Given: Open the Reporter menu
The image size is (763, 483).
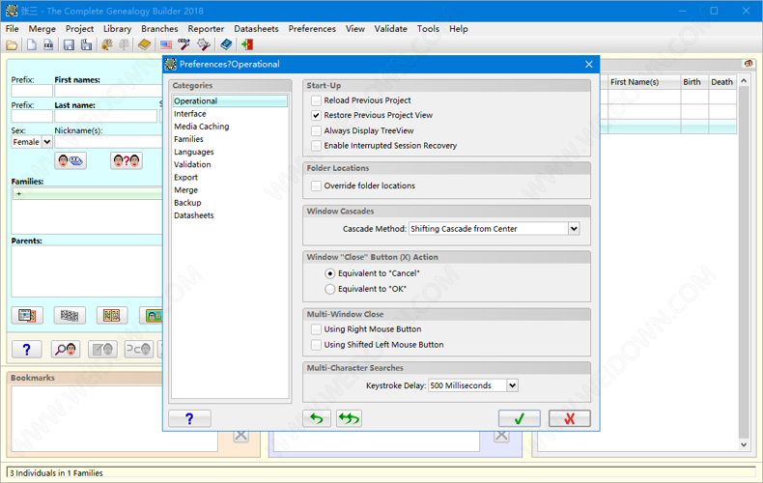Looking at the screenshot, I should click(206, 29).
